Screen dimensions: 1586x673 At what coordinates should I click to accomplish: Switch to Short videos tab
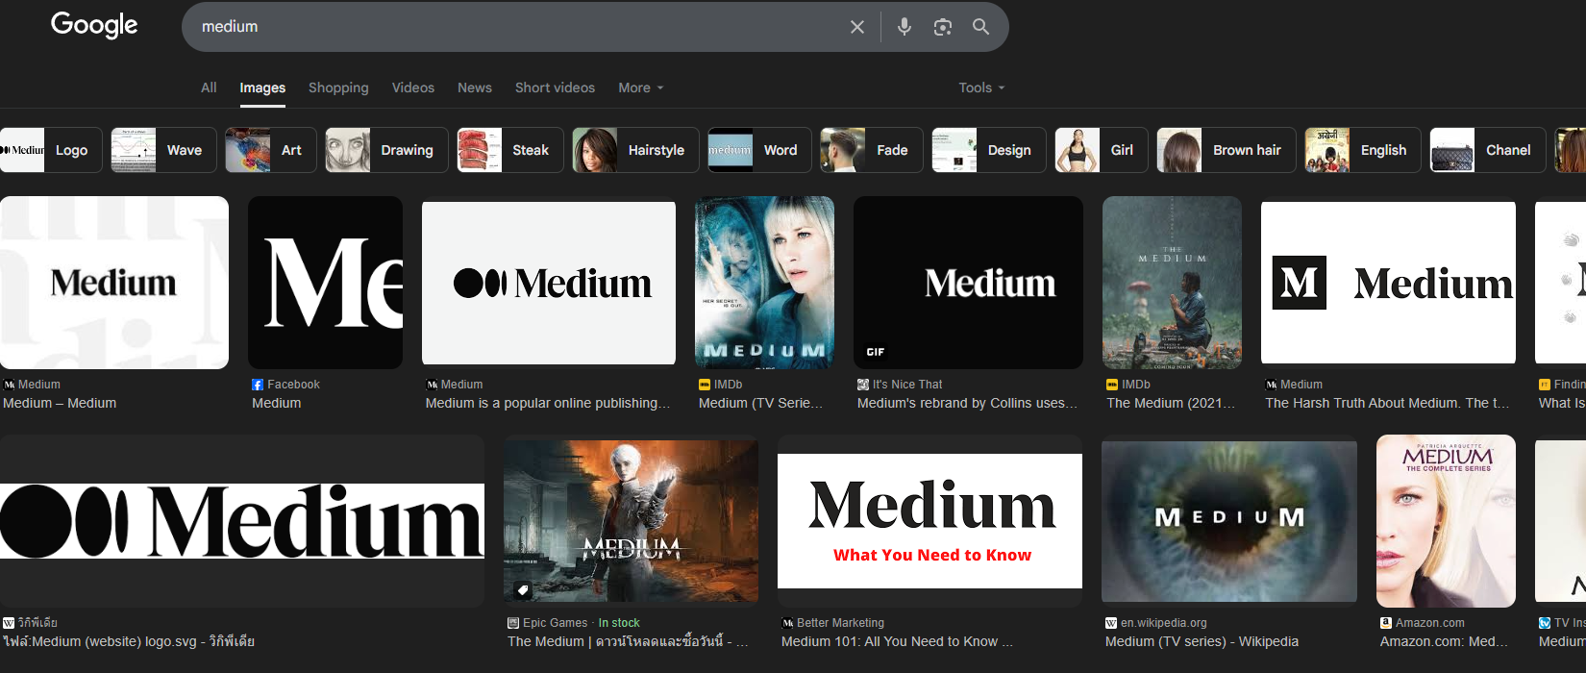tap(555, 87)
